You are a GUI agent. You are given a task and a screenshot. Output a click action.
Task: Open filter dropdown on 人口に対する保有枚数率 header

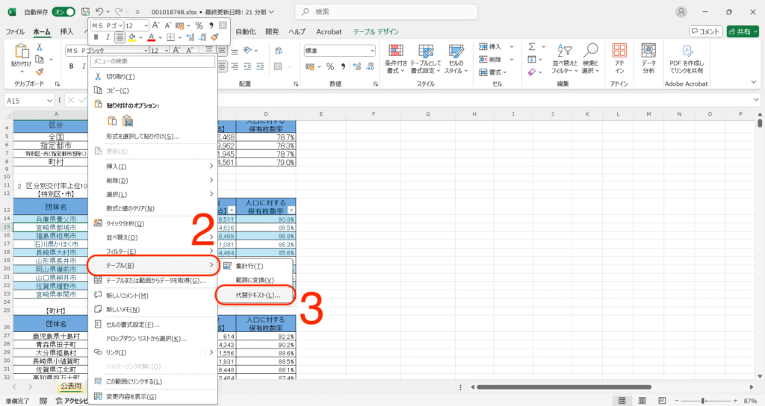[291, 210]
